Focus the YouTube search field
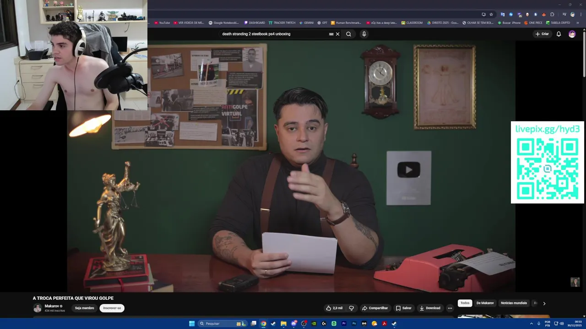The image size is (586, 329). tap(274, 34)
